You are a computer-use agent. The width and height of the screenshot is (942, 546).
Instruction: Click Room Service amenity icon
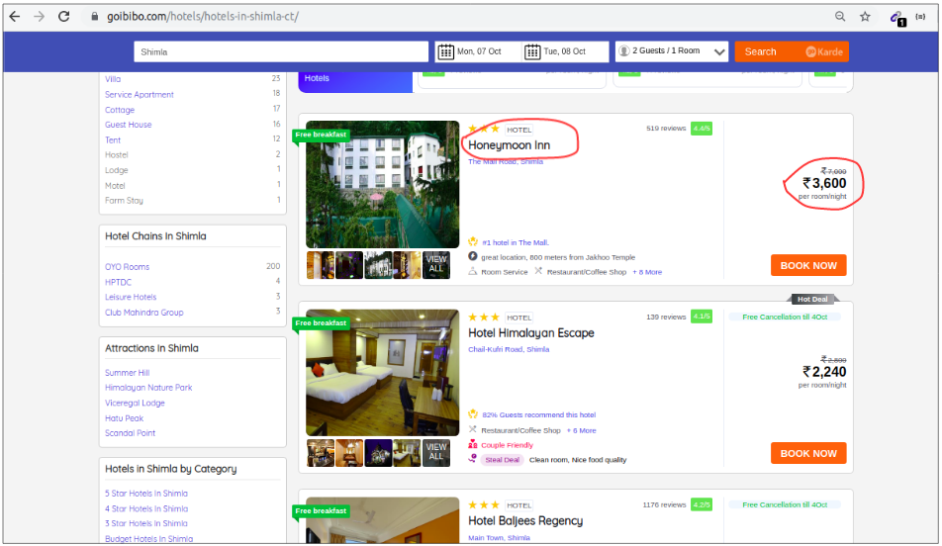click(473, 271)
